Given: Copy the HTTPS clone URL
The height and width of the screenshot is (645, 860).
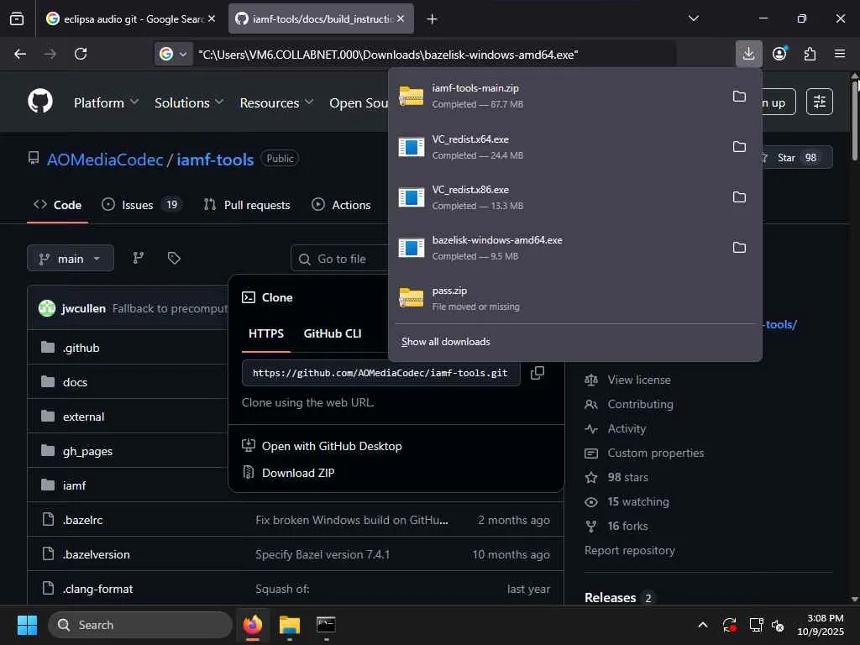Looking at the screenshot, I should (537, 373).
